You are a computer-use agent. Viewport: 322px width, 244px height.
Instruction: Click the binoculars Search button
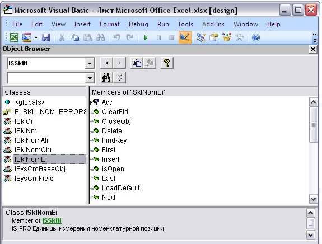pos(106,78)
